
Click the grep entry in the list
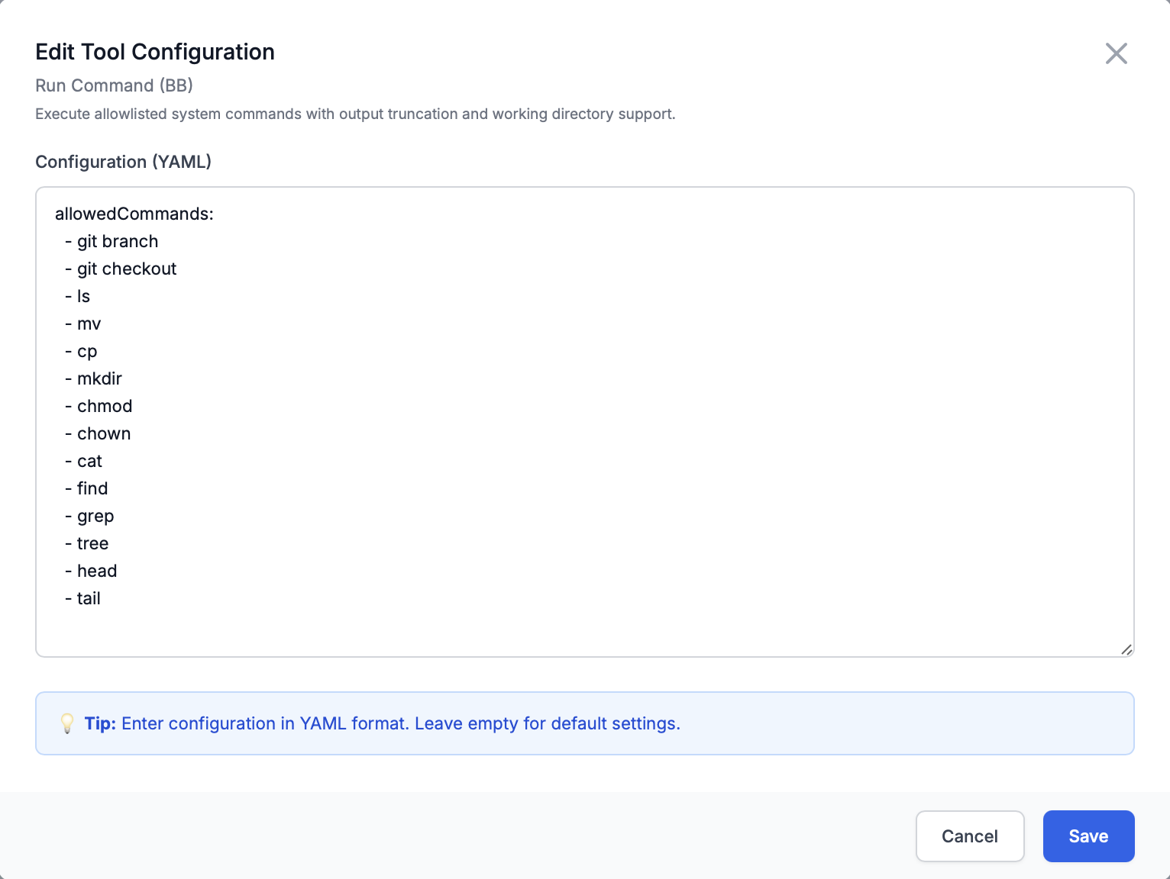[x=95, y=516]
